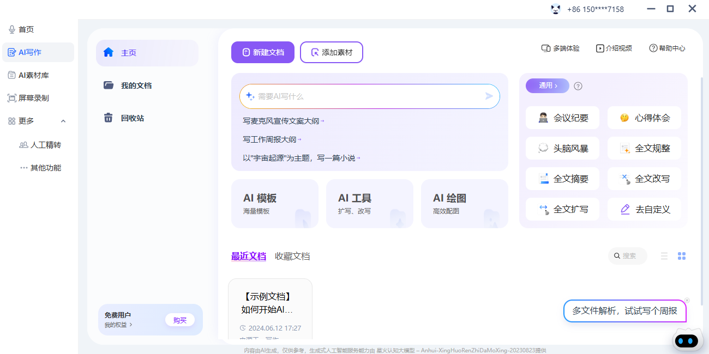Screen dimensions: 709x354
Task: Play 介绍视频 intro video
Action: pyautogui.click(x=614, y=48)
